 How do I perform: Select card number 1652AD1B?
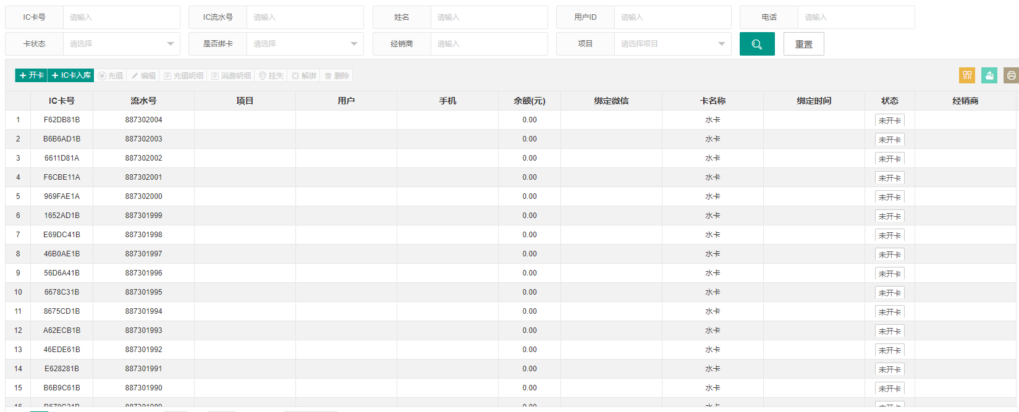pyautogui.click(x=62, y=216)
